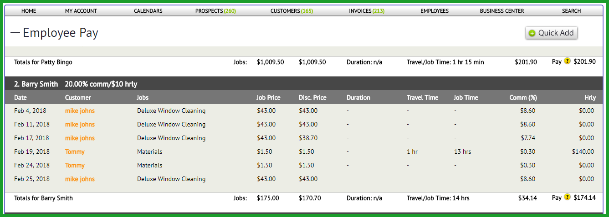Click the Quick Add plus icon
Screen dimensions: 609x217
(532, 33)
